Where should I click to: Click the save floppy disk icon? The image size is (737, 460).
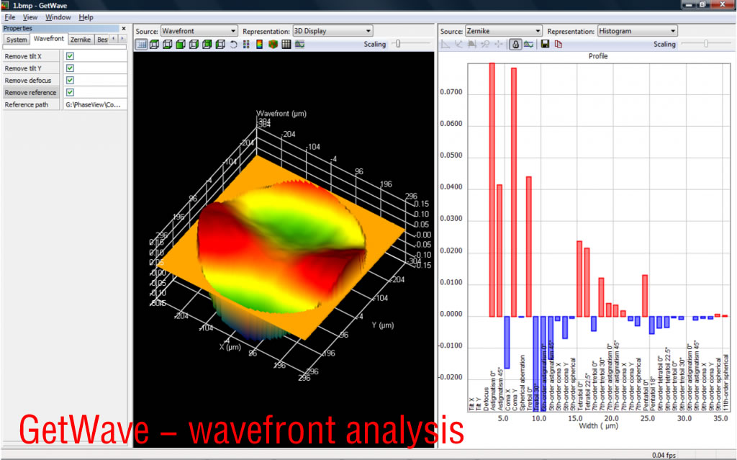pos(546,45)
